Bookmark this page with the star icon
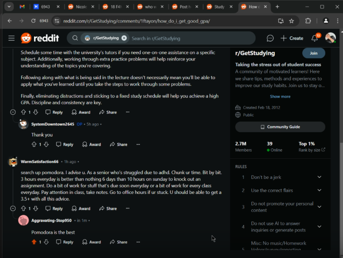 [x=292, y=21]
